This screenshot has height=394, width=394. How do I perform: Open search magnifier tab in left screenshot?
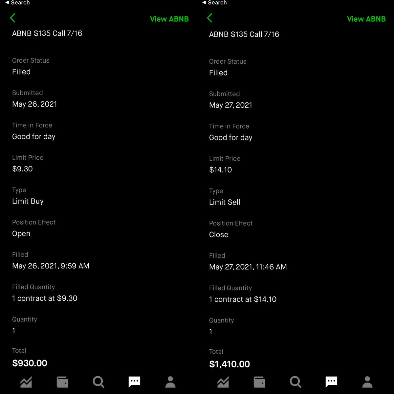click(x=98, y=382)
